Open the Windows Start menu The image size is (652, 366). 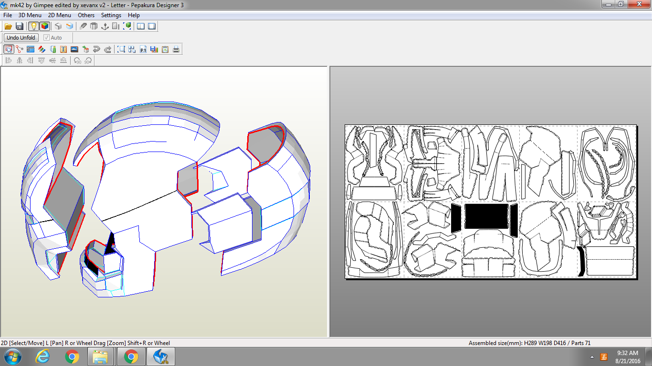[12, 356]
